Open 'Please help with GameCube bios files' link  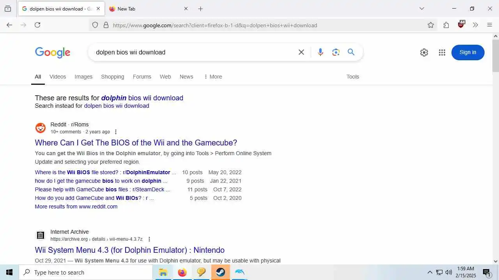tap(103, 189)
